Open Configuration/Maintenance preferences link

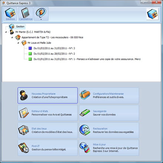108,94
